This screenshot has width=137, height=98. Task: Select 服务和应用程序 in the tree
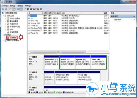pyautogui.click(x=13, y=40)
